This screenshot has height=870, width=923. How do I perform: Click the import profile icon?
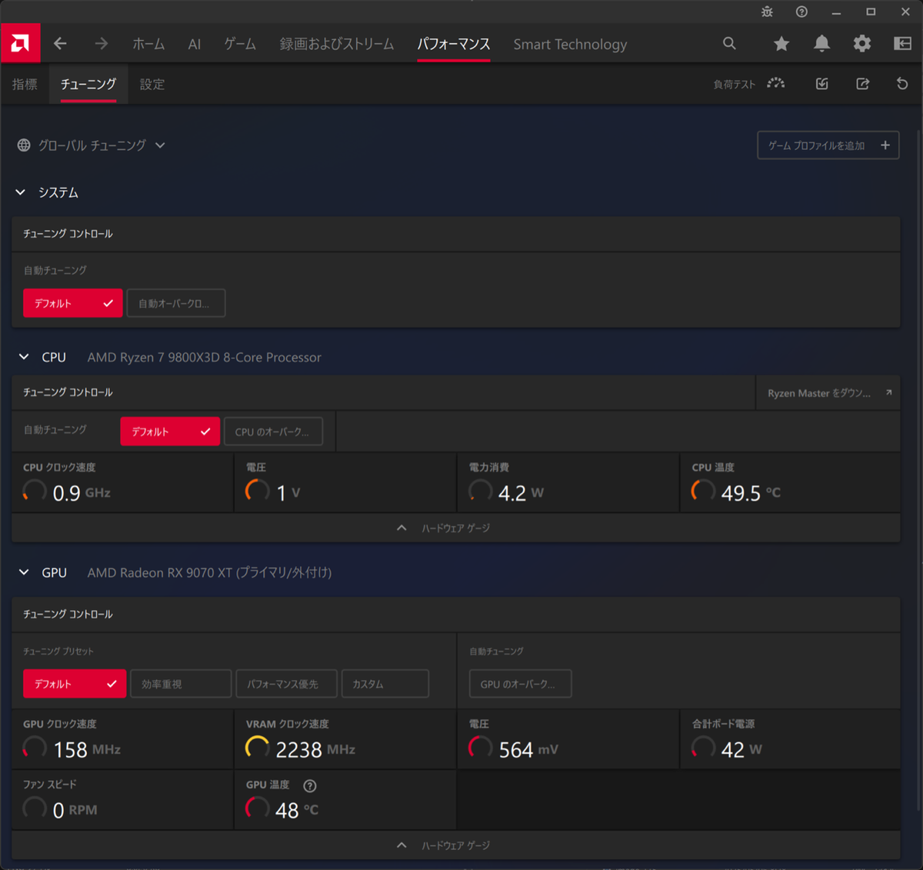[822, 83]
